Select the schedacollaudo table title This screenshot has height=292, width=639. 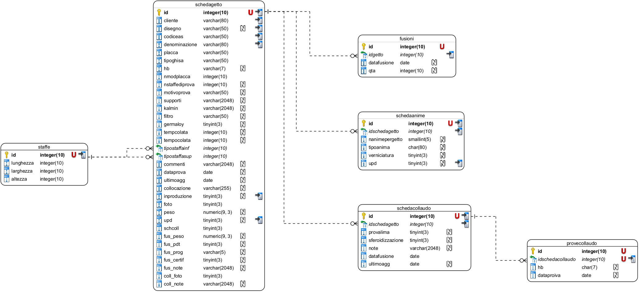(414, 208)
